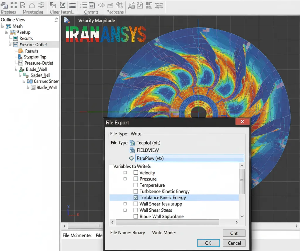This screenshot has width=300, height=251.
Task: Click the connected-nodes grid toolbar icon
Action: (x=13, y=5)
